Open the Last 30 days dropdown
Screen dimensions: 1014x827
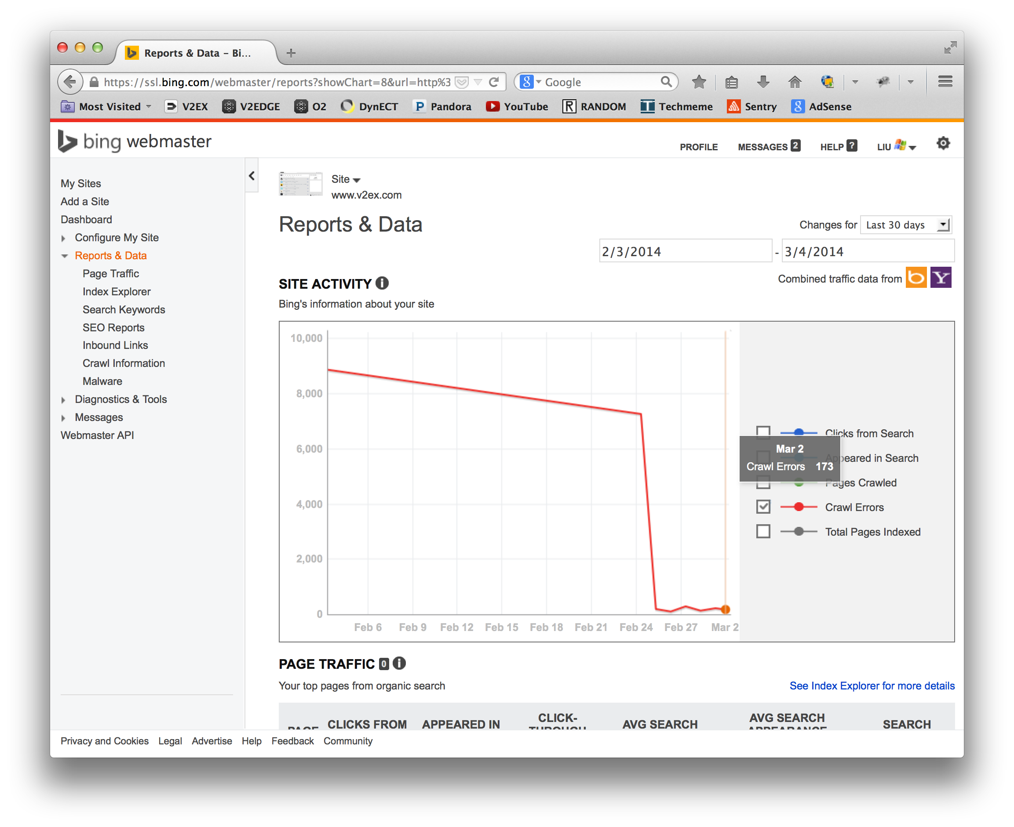pyautogui.click(x=905, y=225)
